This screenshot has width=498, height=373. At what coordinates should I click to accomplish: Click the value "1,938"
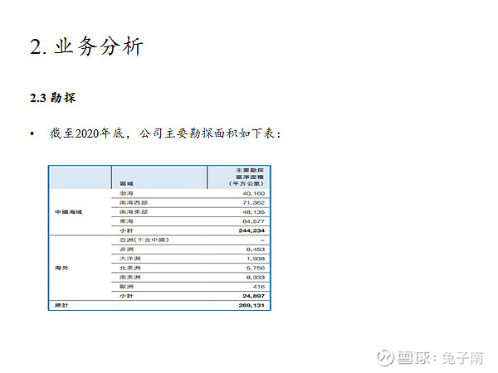256,259
